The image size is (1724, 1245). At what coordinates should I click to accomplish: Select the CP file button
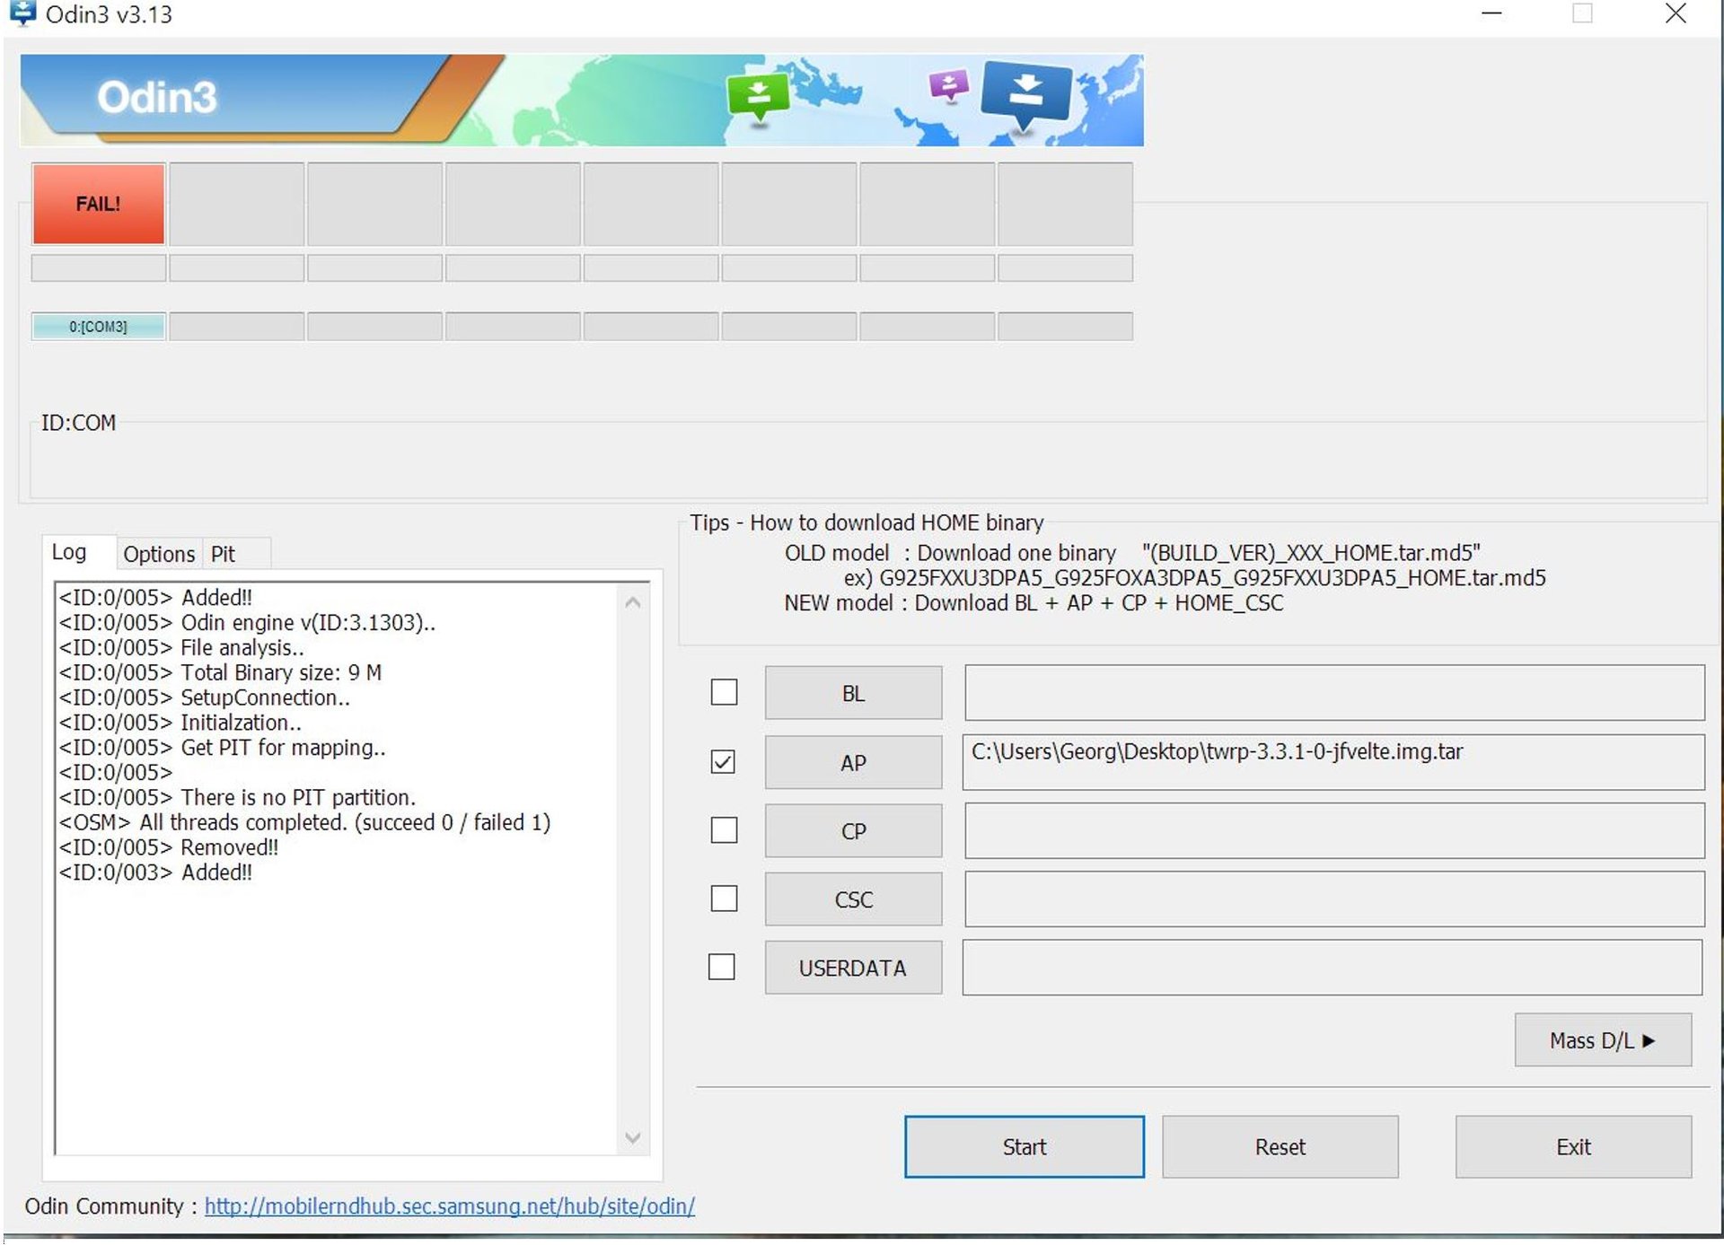click(853, 831)
